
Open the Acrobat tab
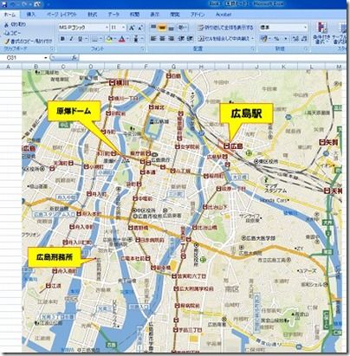224,14
